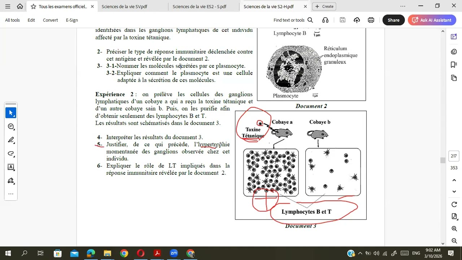Screen dimensions: 462x260
Task: Click the current page number 217 box
Action: (x=454, y=156)
